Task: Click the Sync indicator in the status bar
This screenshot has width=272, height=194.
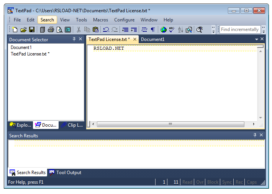Action: coord(227,182)
